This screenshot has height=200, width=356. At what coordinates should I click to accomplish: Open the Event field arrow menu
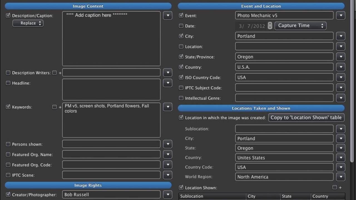(x=340, y=16)
